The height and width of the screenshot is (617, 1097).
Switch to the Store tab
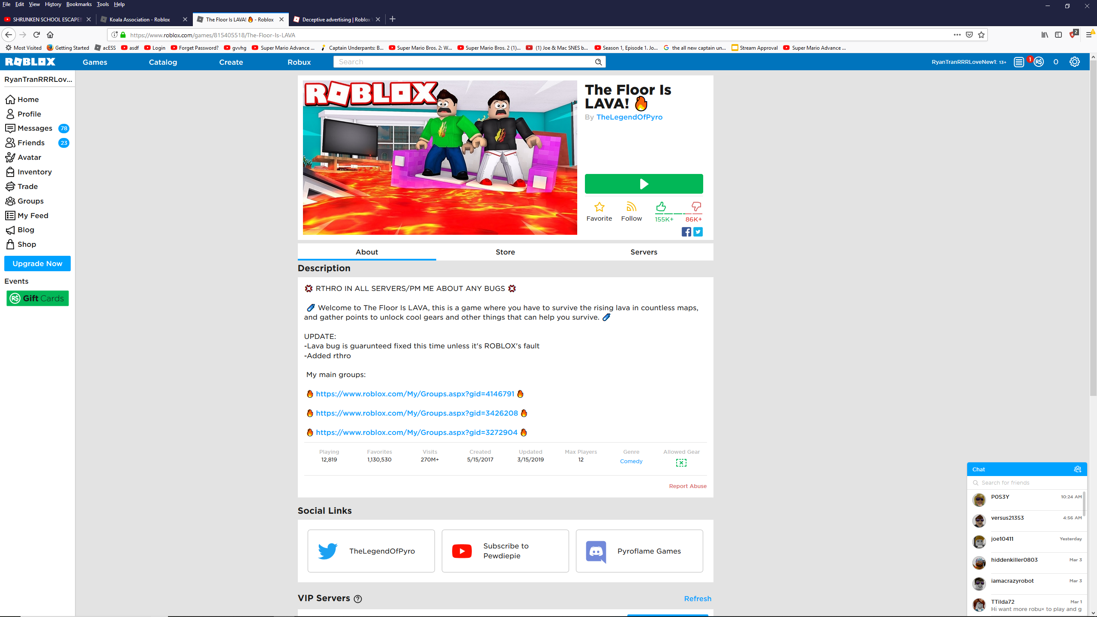coord(505,252)
